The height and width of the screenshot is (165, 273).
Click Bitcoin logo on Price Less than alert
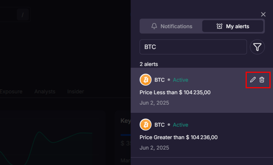tap(146, 80)
